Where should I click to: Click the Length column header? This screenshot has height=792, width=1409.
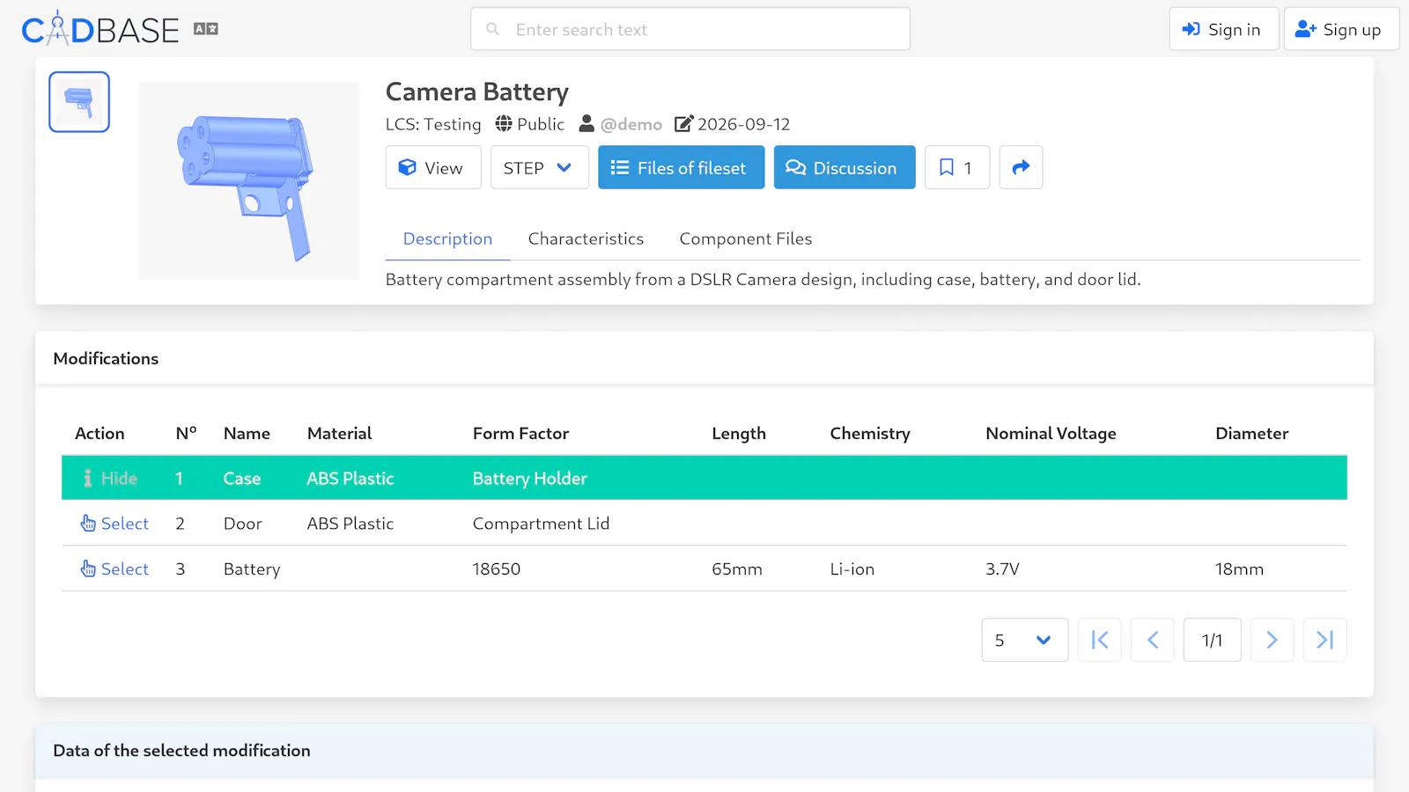(x=739, y=433)
